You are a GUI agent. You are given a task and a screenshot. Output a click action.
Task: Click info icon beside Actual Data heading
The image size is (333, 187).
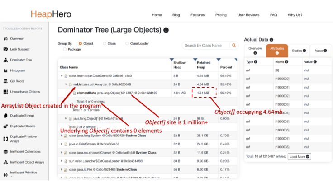pyautogui.click(x=271, y=40)
